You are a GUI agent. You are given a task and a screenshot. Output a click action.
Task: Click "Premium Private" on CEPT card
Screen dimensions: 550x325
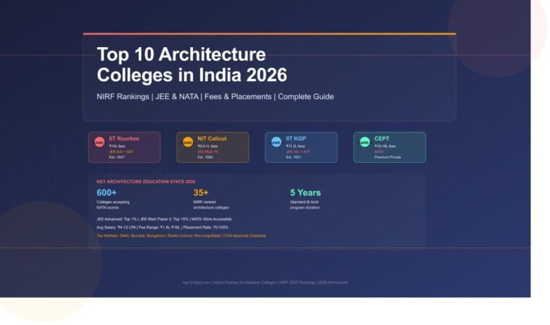click(387, 157)
